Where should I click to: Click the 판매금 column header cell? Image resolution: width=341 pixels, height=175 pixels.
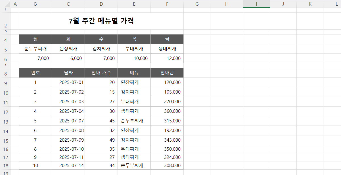tap(167, 73)
